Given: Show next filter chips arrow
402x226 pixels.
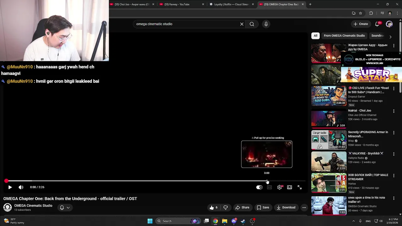Looking at the screenshot, I should point(390,37).
